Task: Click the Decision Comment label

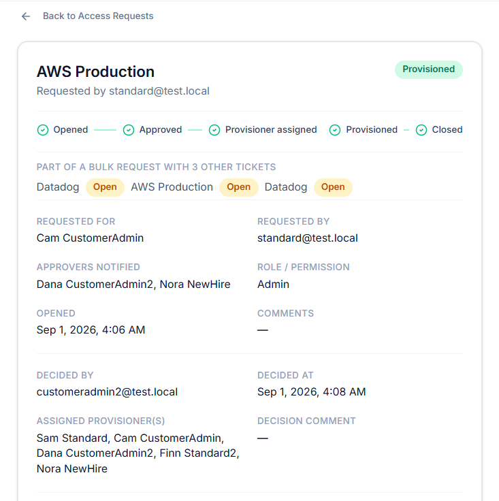Action: point(306,421)
